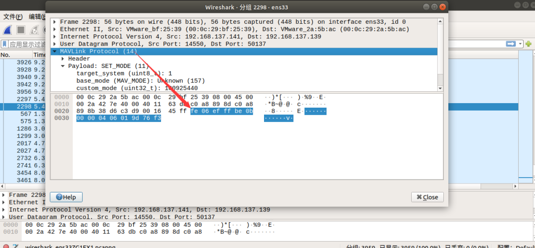Select packet row 2297

coord(23,99)
